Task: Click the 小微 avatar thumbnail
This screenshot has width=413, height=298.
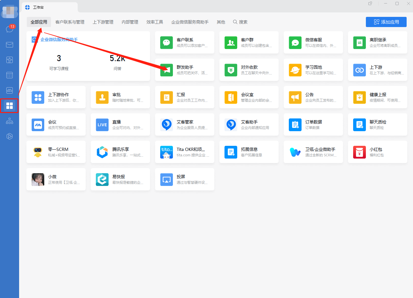Action: pos(38,180)
